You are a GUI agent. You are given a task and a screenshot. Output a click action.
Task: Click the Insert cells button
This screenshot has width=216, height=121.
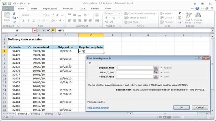tap(166, 13)
